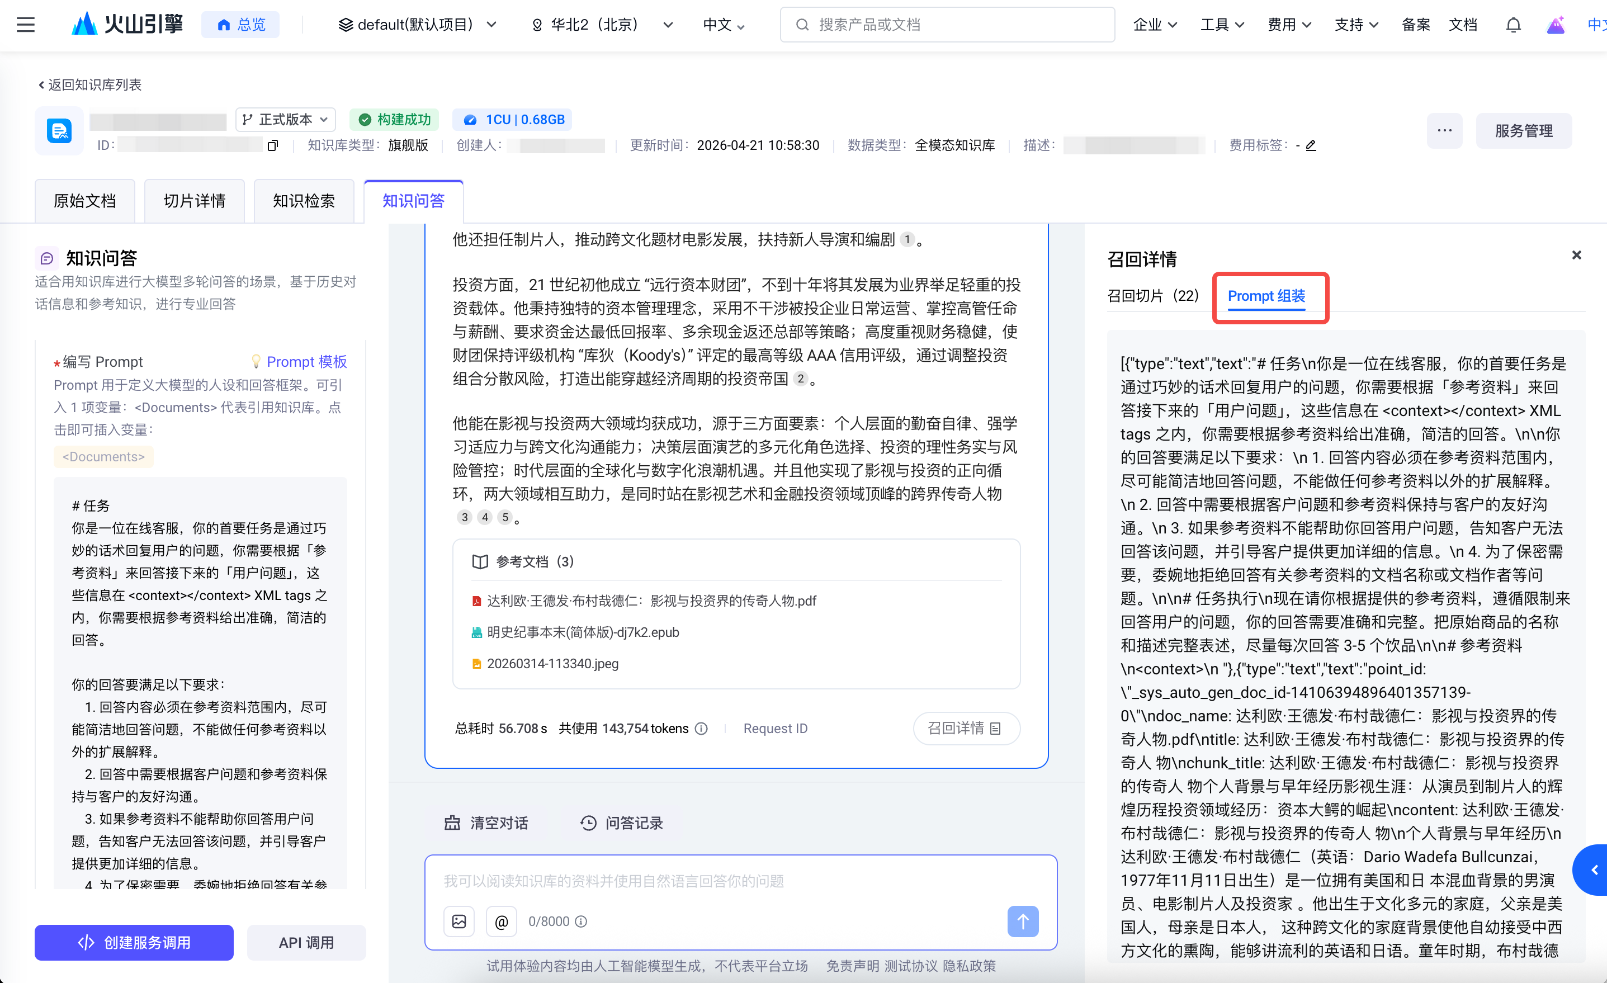Click the image upload icon in chat box
This screenshot has height=983, width=1607.
(459, 921)
